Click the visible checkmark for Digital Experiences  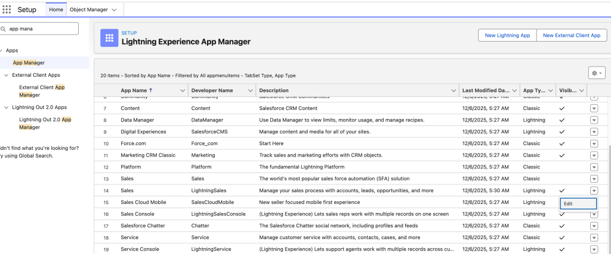pyautogui.click(x=562, y=131)
